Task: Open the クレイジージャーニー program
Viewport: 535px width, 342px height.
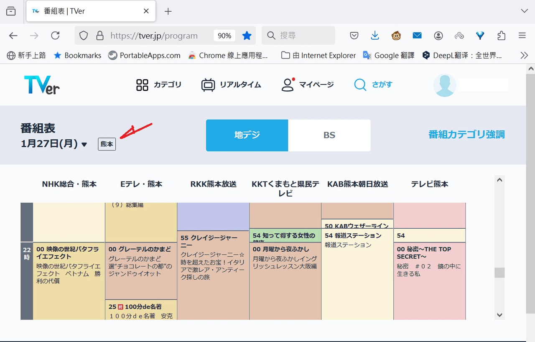Action: (x=213, y=275)
